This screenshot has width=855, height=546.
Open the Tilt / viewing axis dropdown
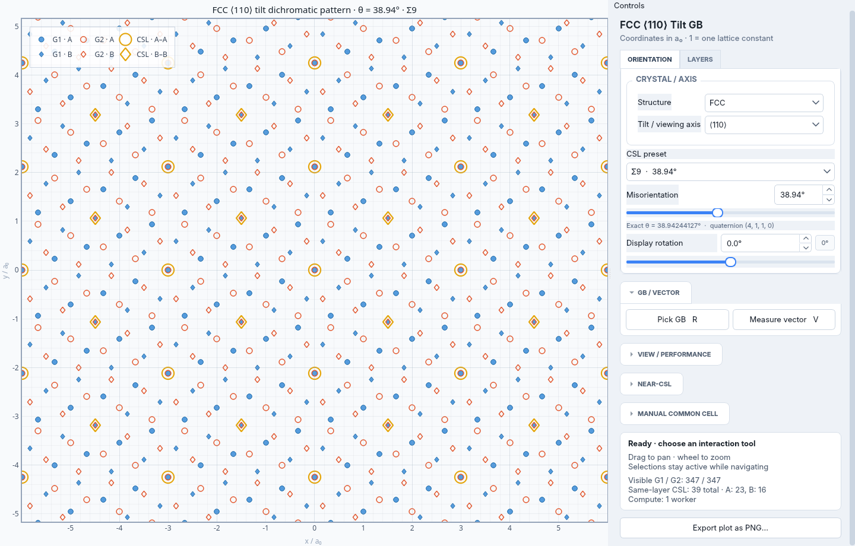point(764,125)
